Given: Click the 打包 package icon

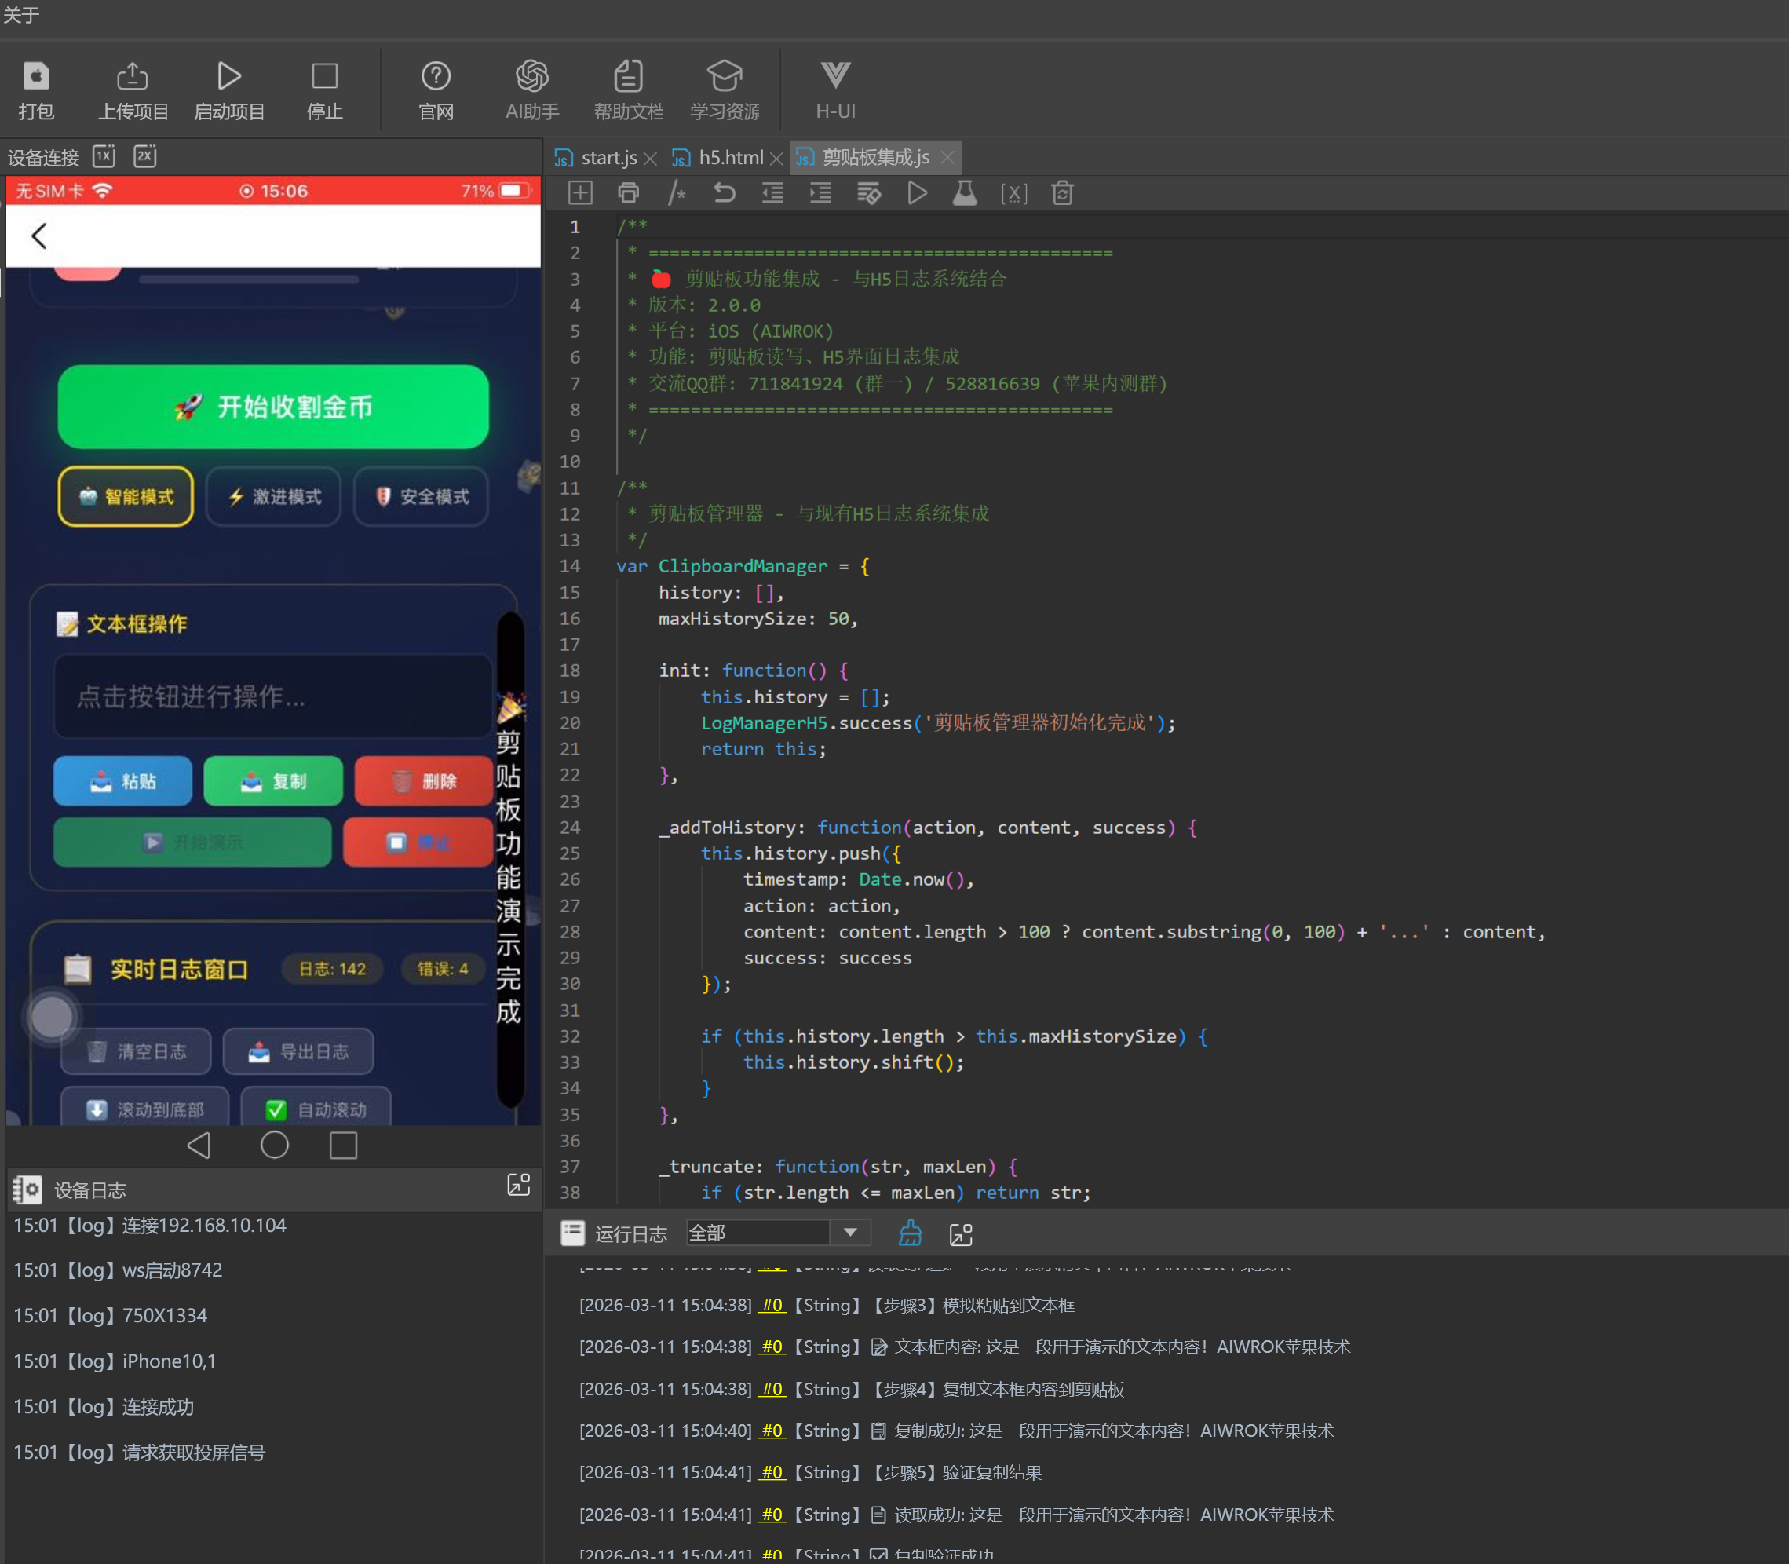Looking at the screenshot, I should (x=36, y=77).
